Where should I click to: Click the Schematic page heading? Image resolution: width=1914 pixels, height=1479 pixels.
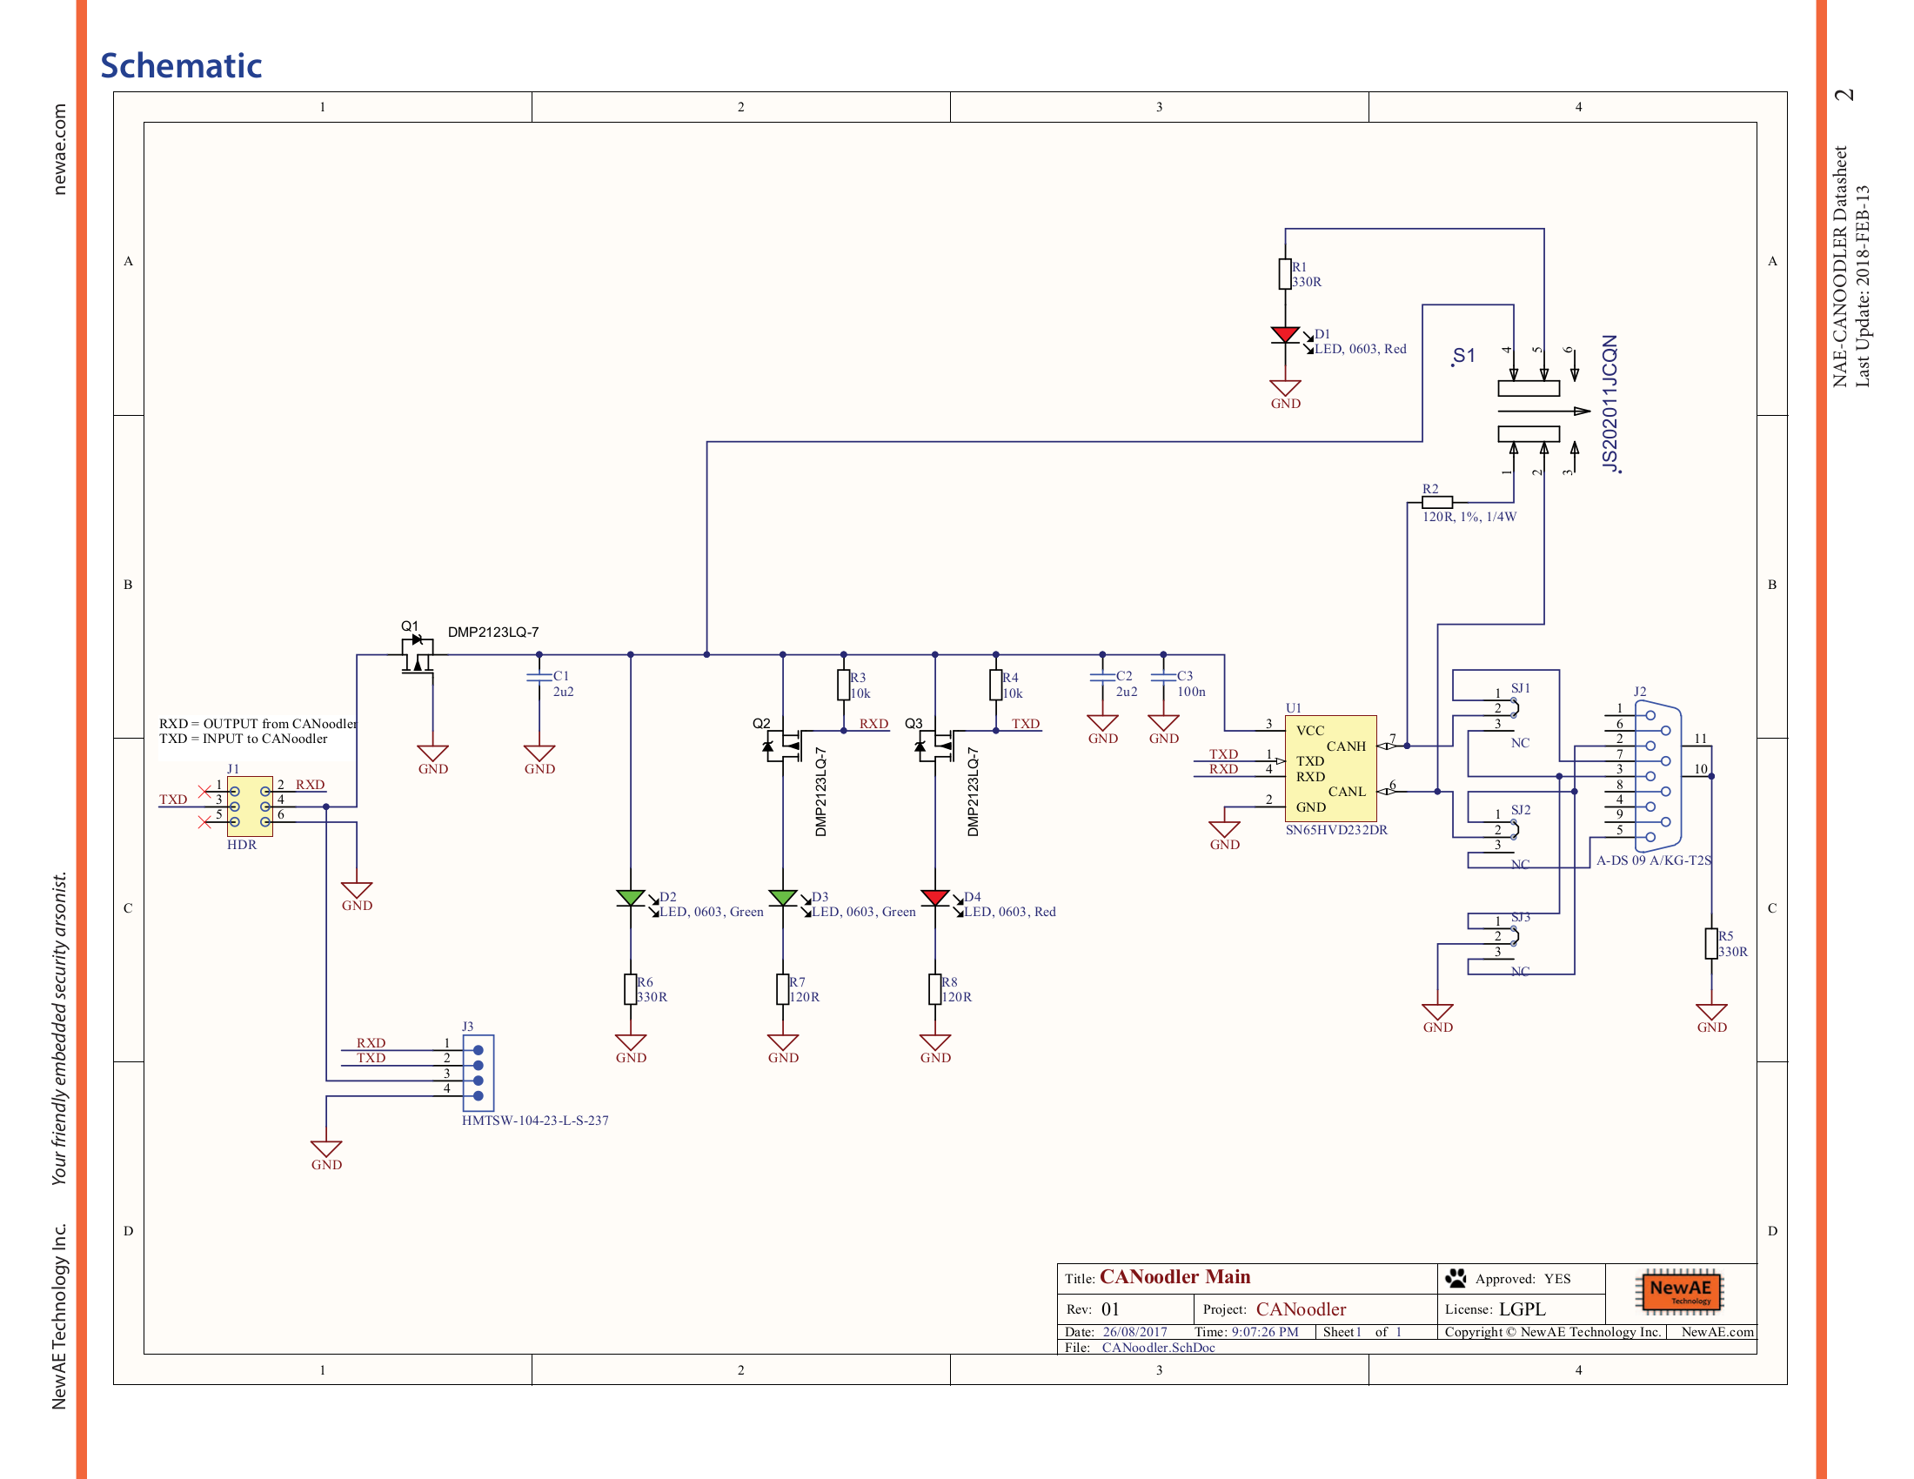coord(181,66)
